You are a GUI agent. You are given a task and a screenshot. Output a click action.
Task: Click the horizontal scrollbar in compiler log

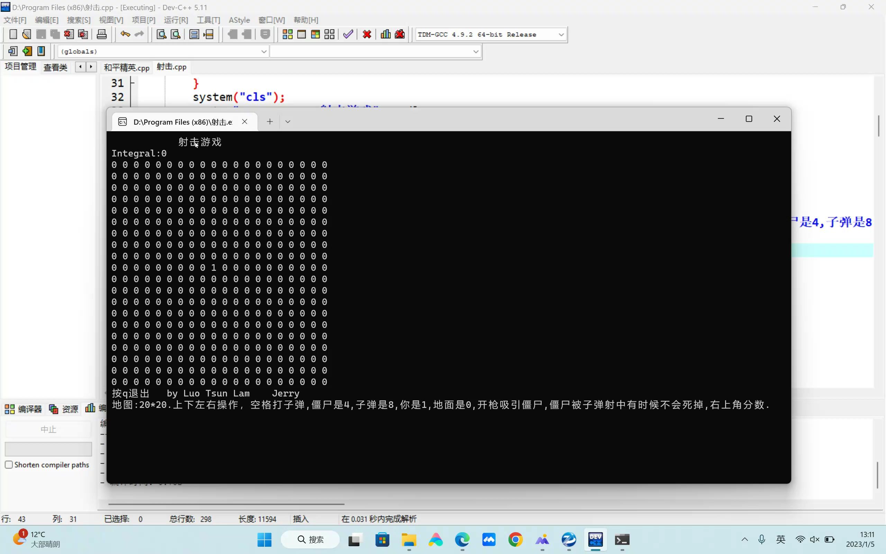click(x=226, y=504)
